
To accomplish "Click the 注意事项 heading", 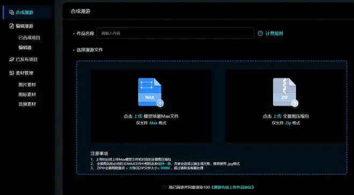I will pos(99,154).
